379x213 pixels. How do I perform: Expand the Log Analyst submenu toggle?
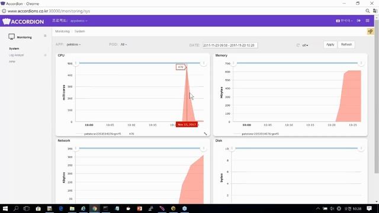click(x=45, y=55)
